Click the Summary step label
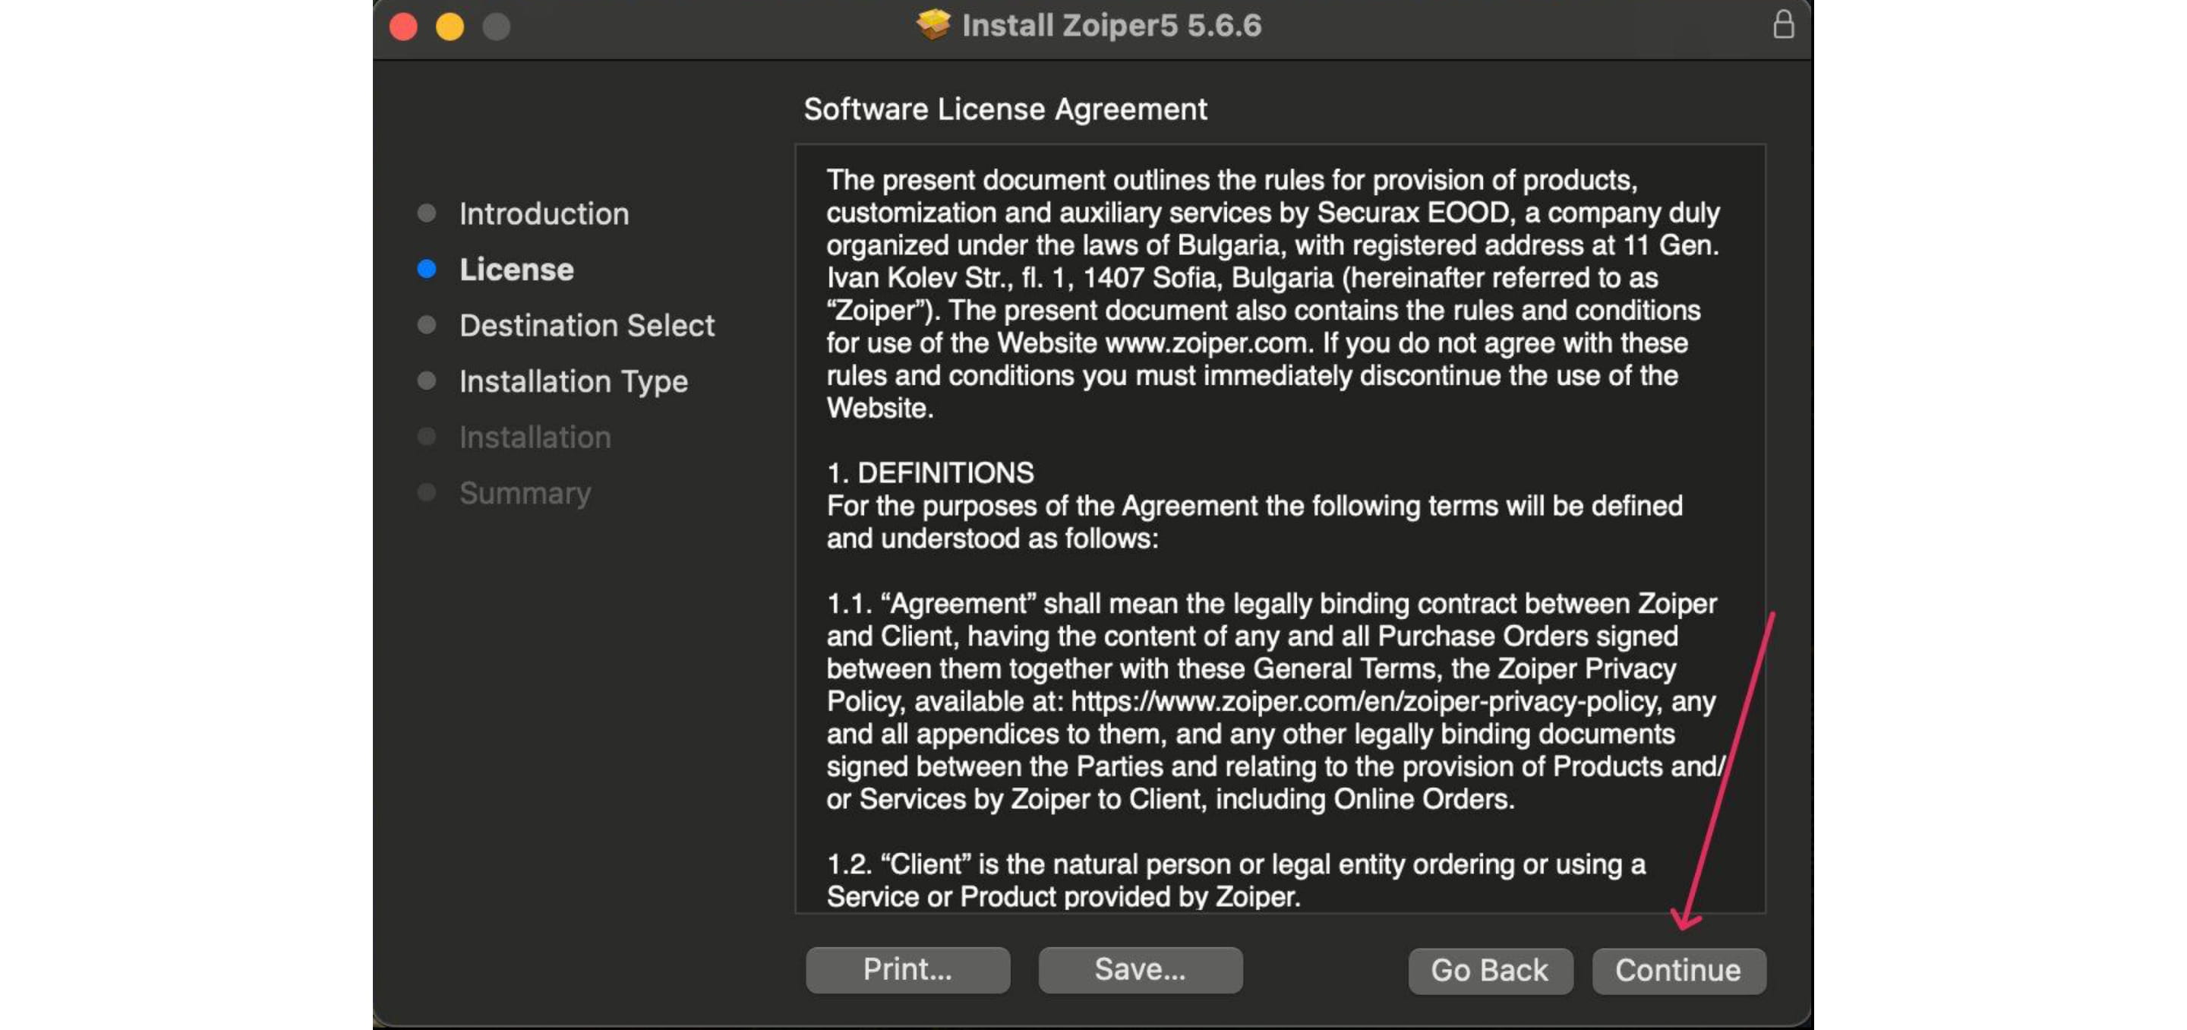Viewport: 2187px width, 1030px height. pyautogui.click(x=525, y=493)
